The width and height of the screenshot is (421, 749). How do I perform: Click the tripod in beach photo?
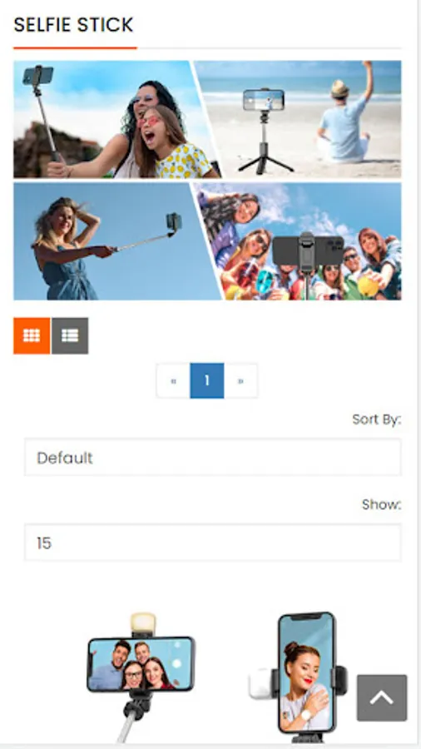(265, 131)
